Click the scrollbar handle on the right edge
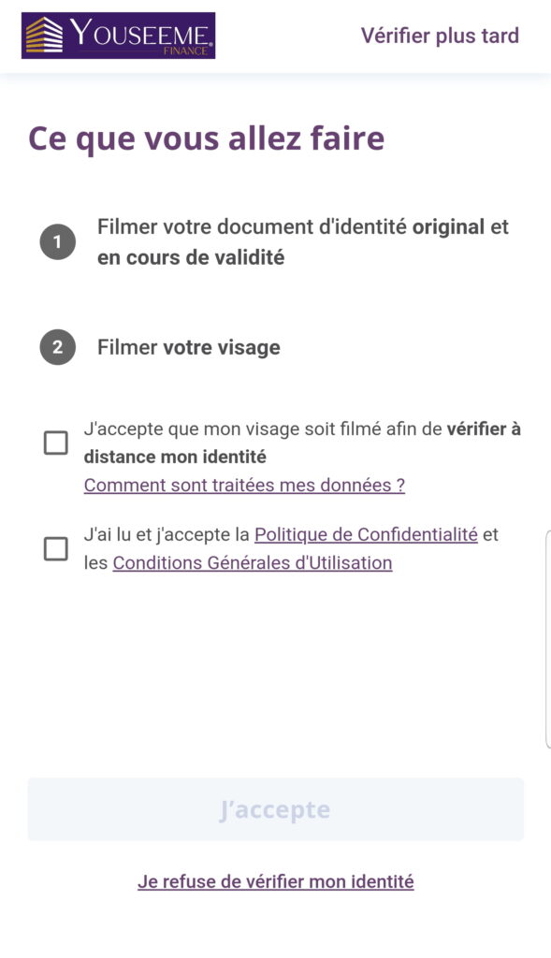This screenshot has height=958, width=551. (x=547, y=639)
